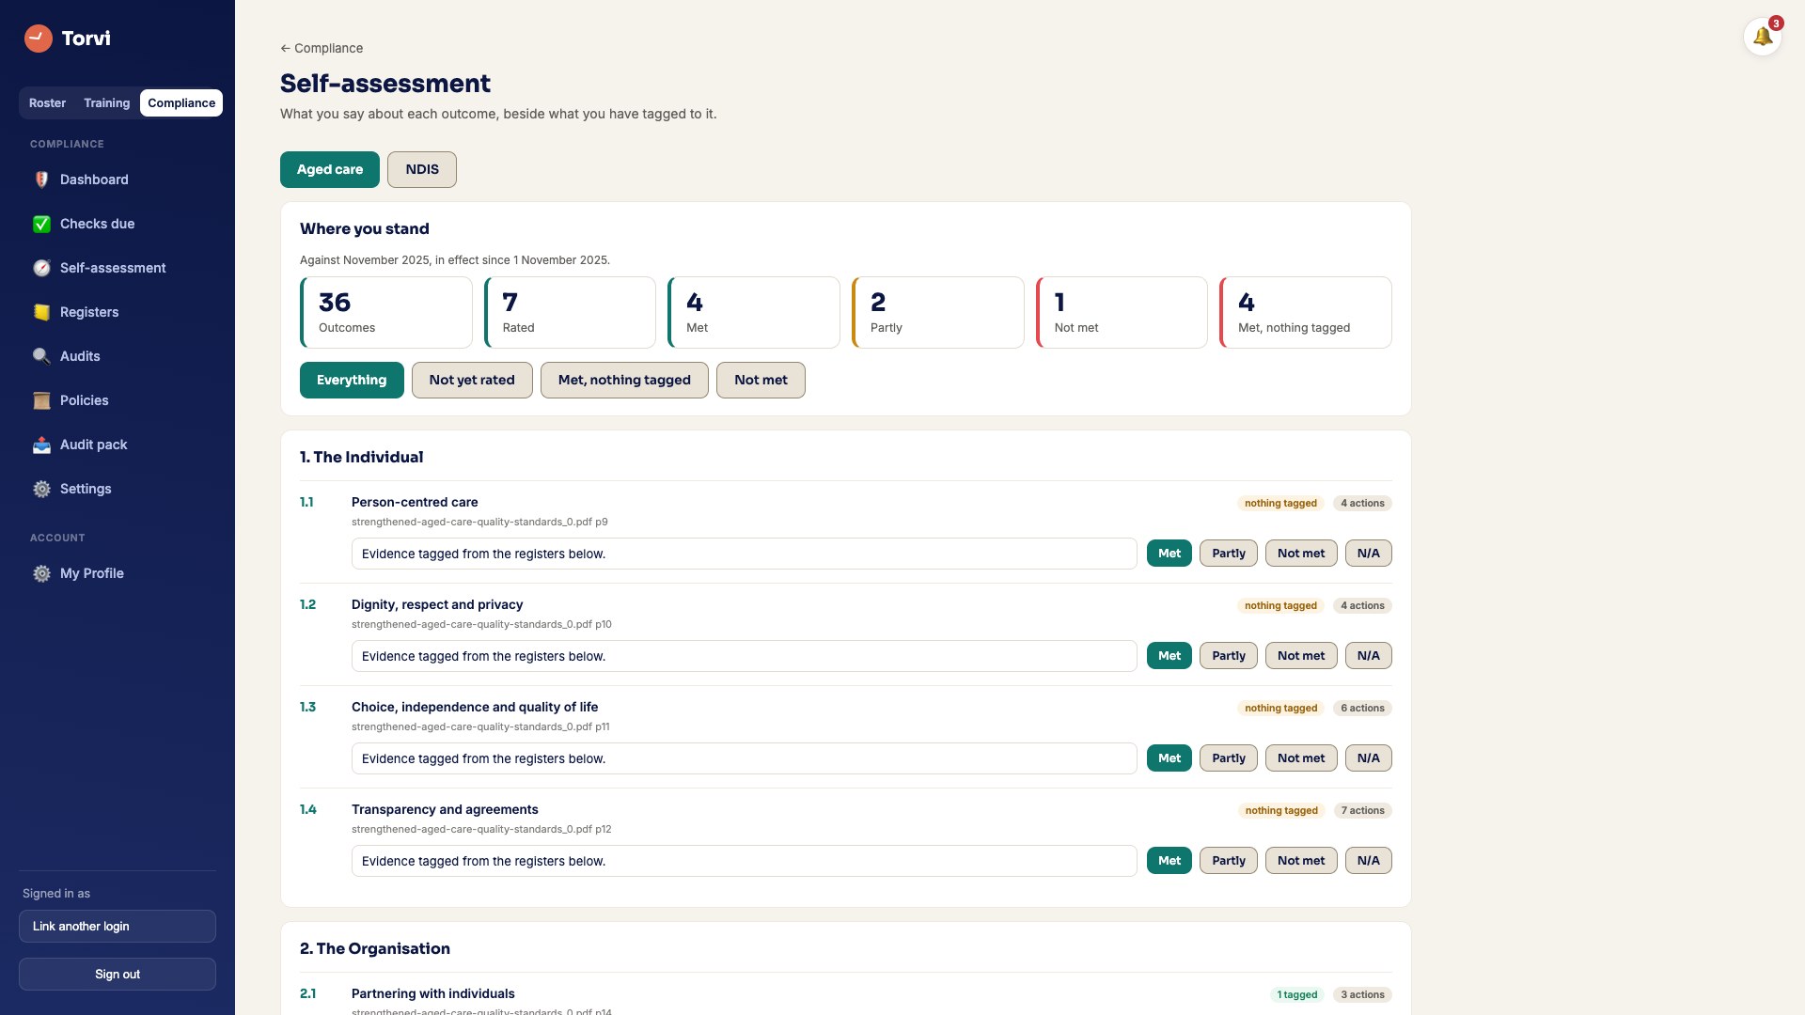Open Policies in the sidebar
Image resolution: width=1805 pixels, height=1015 pixels.
(x=118, y=400)
